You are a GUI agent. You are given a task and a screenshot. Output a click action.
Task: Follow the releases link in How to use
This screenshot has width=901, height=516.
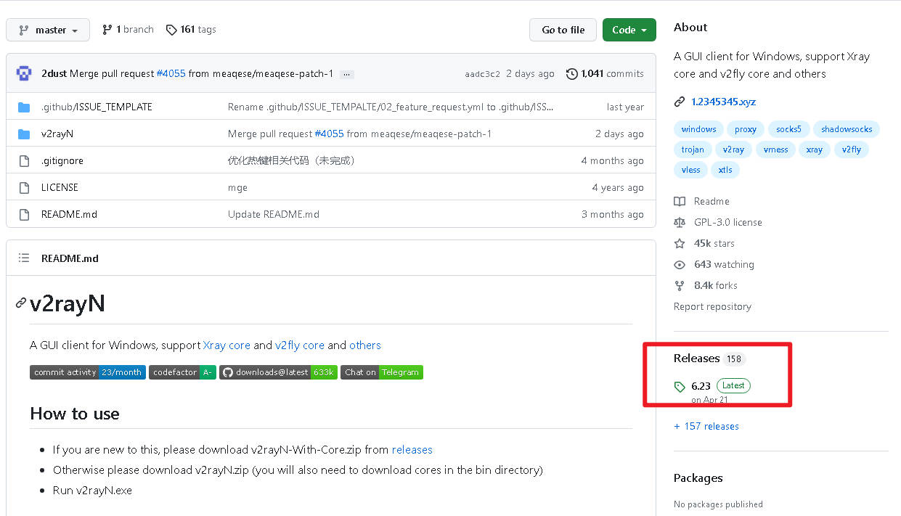412,450
